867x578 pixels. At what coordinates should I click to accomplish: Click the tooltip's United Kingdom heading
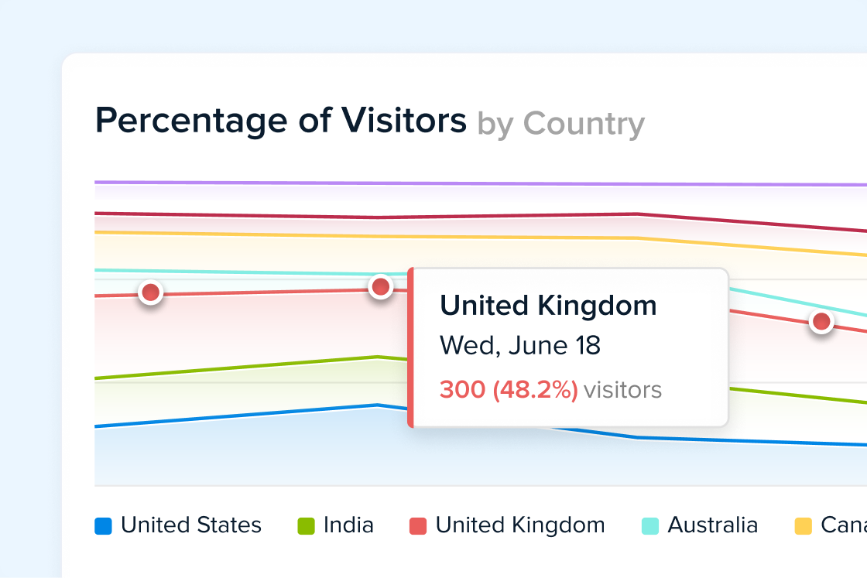click(x=548, y=306)
